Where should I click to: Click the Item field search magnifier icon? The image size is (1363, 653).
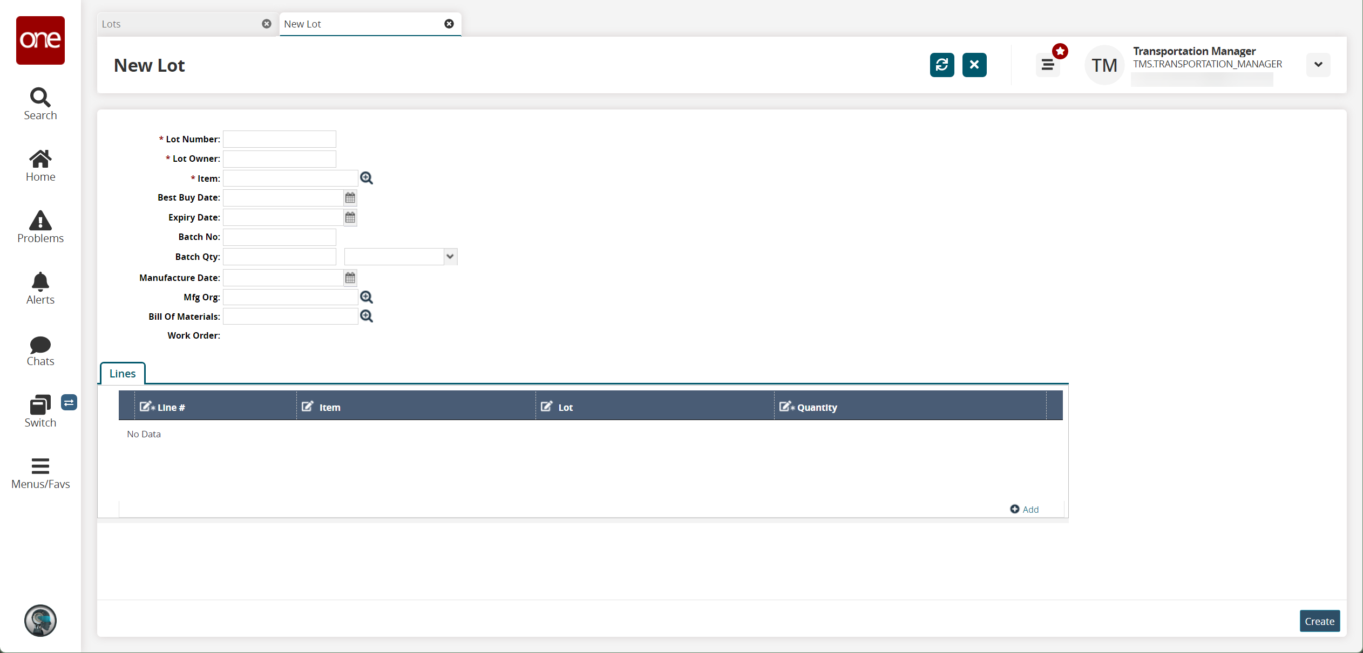click(366, 178)
